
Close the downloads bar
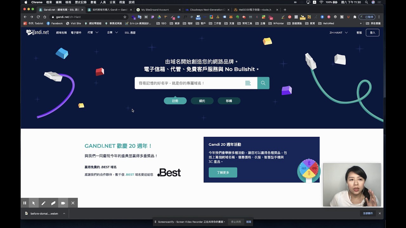[380, 213]
